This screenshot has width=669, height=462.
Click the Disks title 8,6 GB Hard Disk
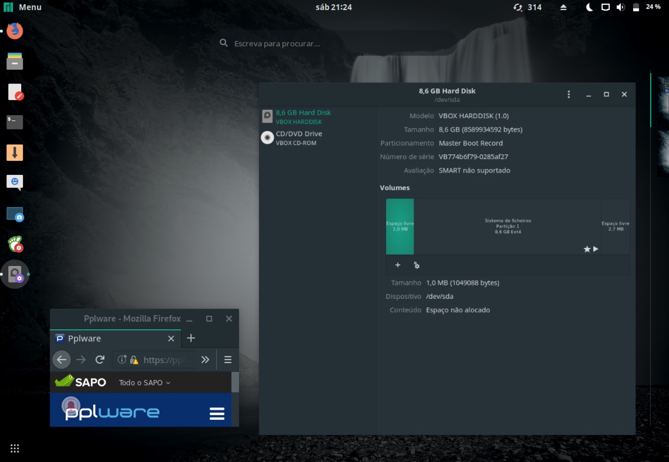click(x=447, y=91)
